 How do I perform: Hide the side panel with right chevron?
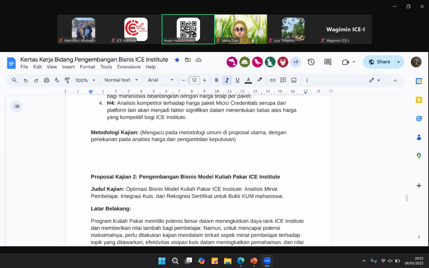(x=419, y=237)
